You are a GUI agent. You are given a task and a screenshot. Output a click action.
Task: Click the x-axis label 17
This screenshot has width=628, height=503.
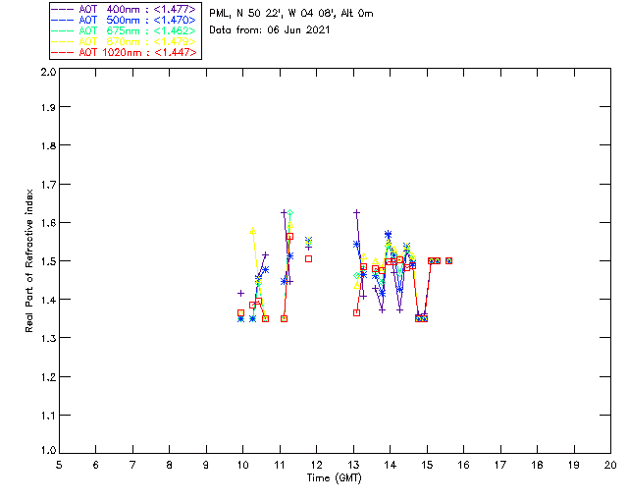coord(500,465)
